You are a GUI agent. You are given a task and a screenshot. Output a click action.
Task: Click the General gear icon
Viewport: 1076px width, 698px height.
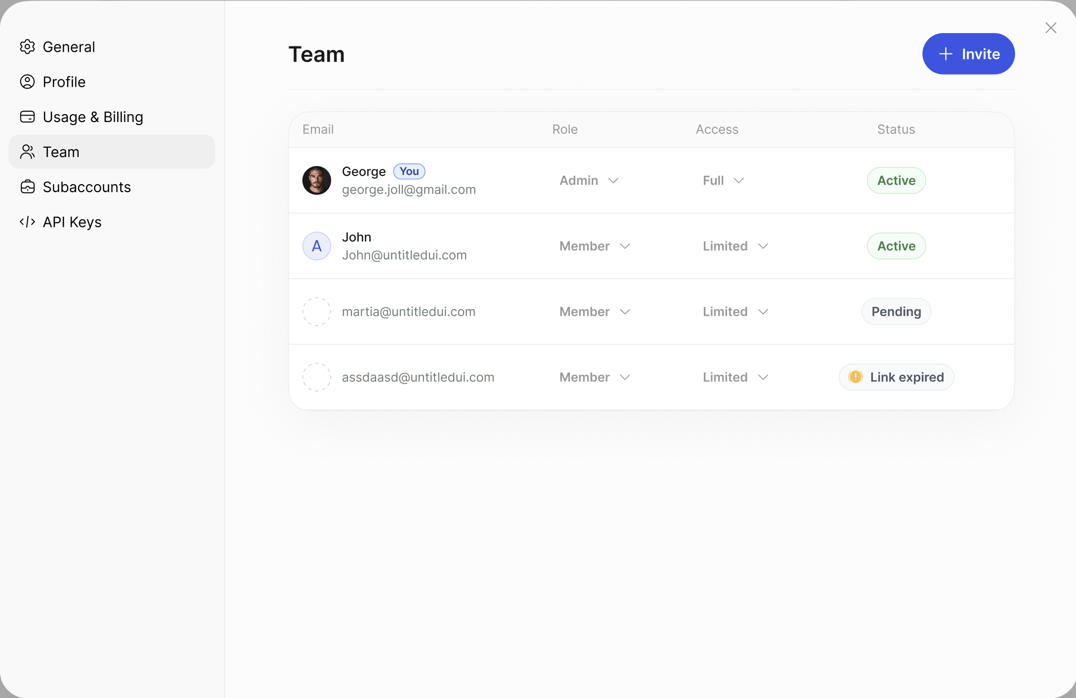27,47
